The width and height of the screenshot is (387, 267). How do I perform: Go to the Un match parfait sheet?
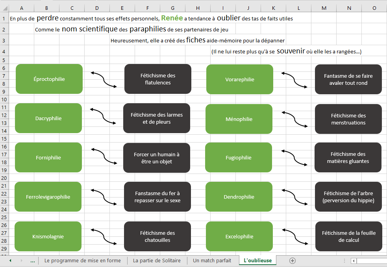tap(212, 260)
